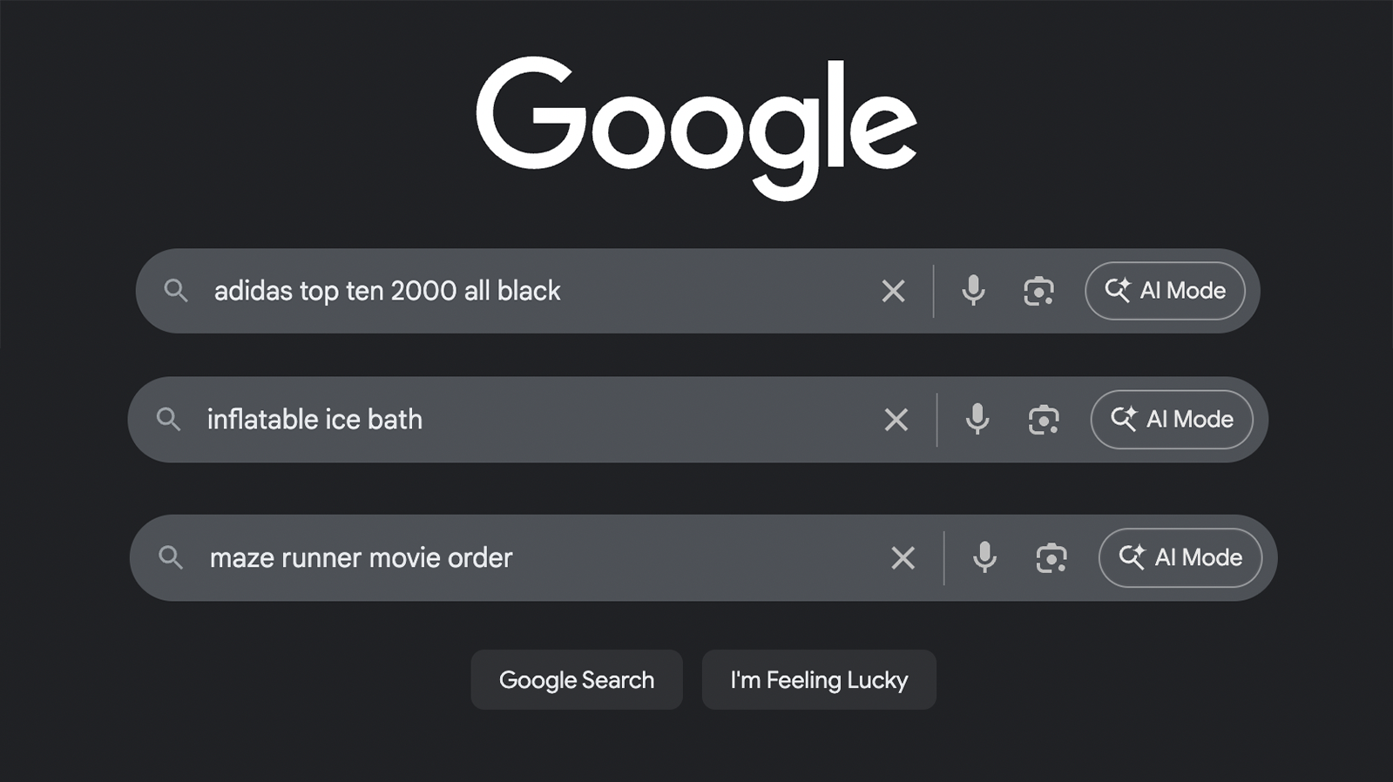Click magnifier icon beside adidas query
This screenshot has height=782, width=1393.
pyautogui.click(x=176, y=291)
